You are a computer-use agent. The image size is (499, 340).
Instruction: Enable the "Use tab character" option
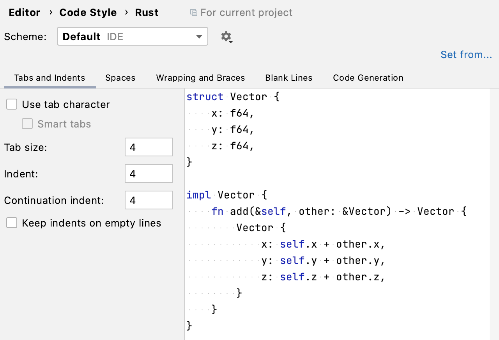11,104
